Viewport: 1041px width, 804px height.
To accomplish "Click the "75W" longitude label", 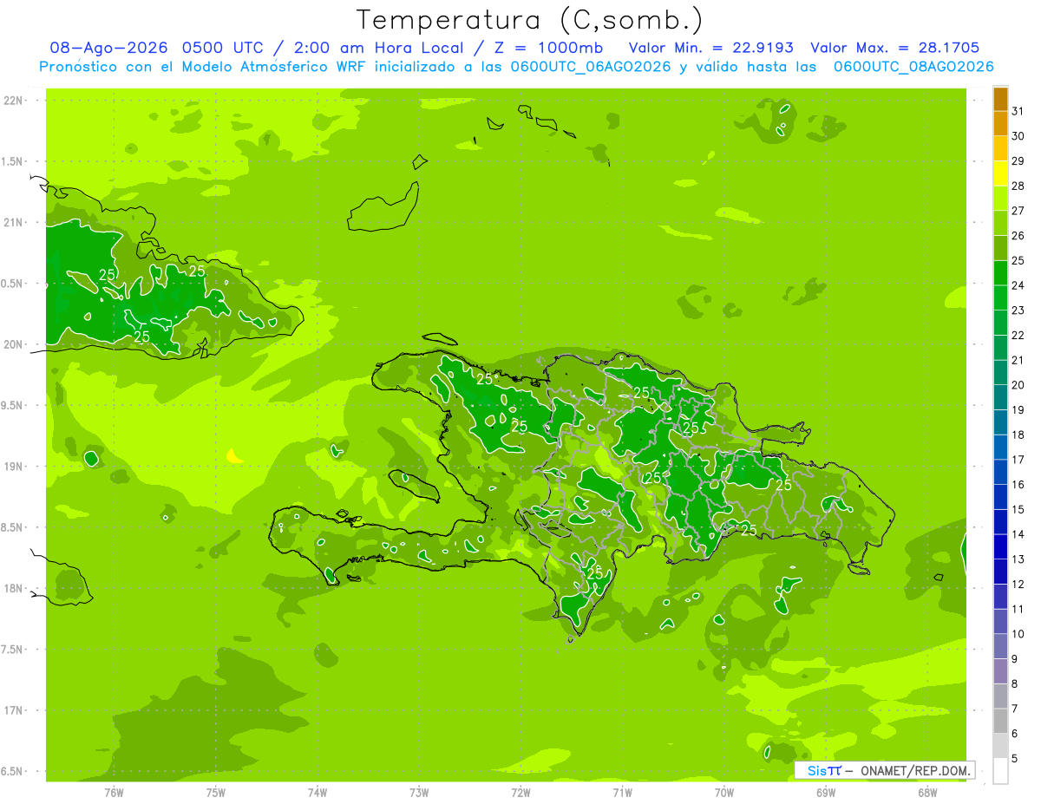I will tap(216, 793).
